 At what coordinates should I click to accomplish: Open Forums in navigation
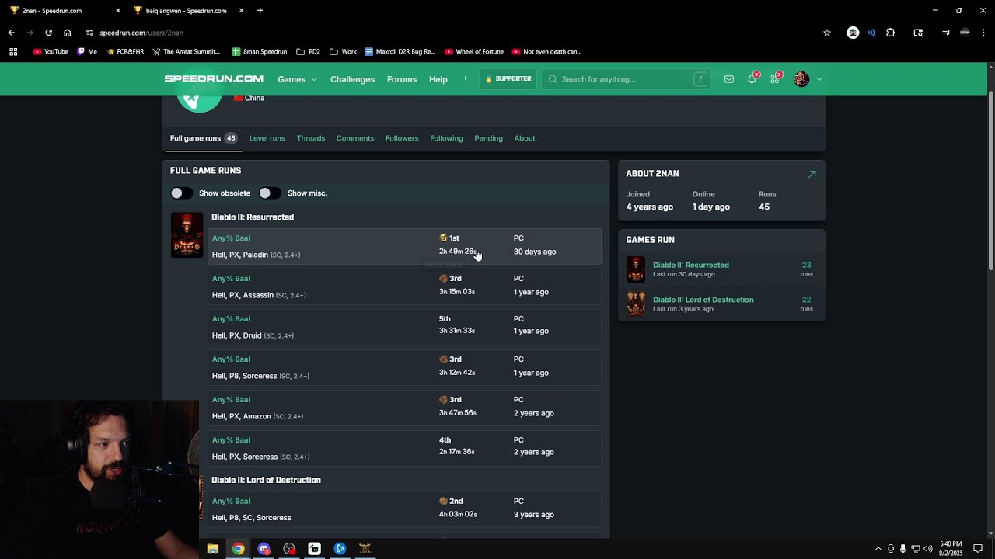[402, 79]
